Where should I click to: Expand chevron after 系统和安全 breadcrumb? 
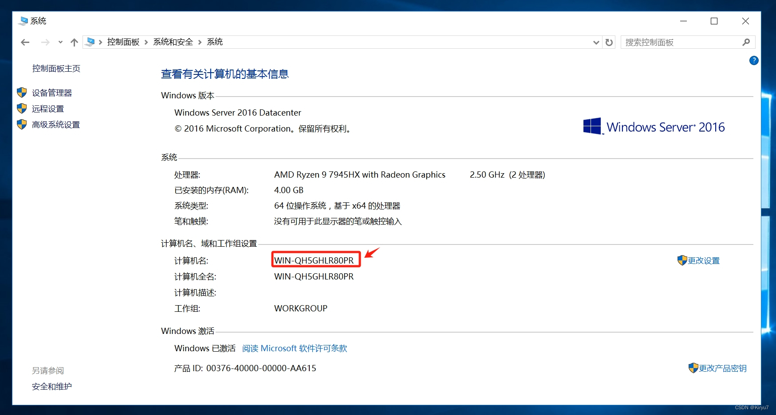click(x=200, y=42)
